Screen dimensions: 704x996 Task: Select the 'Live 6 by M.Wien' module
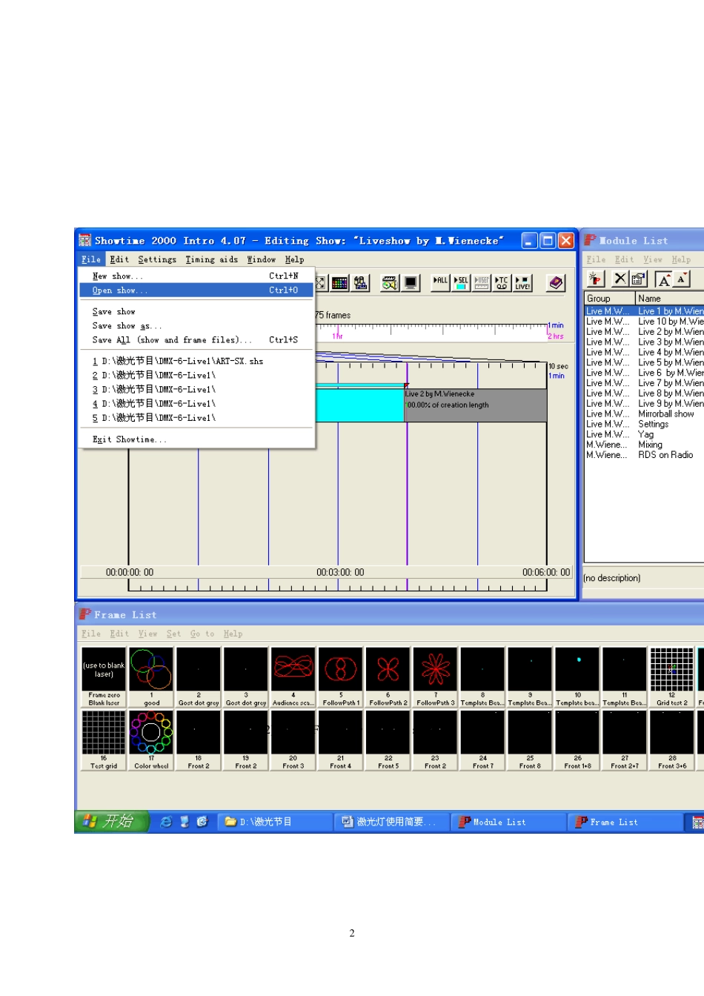(x=644, y=373)
